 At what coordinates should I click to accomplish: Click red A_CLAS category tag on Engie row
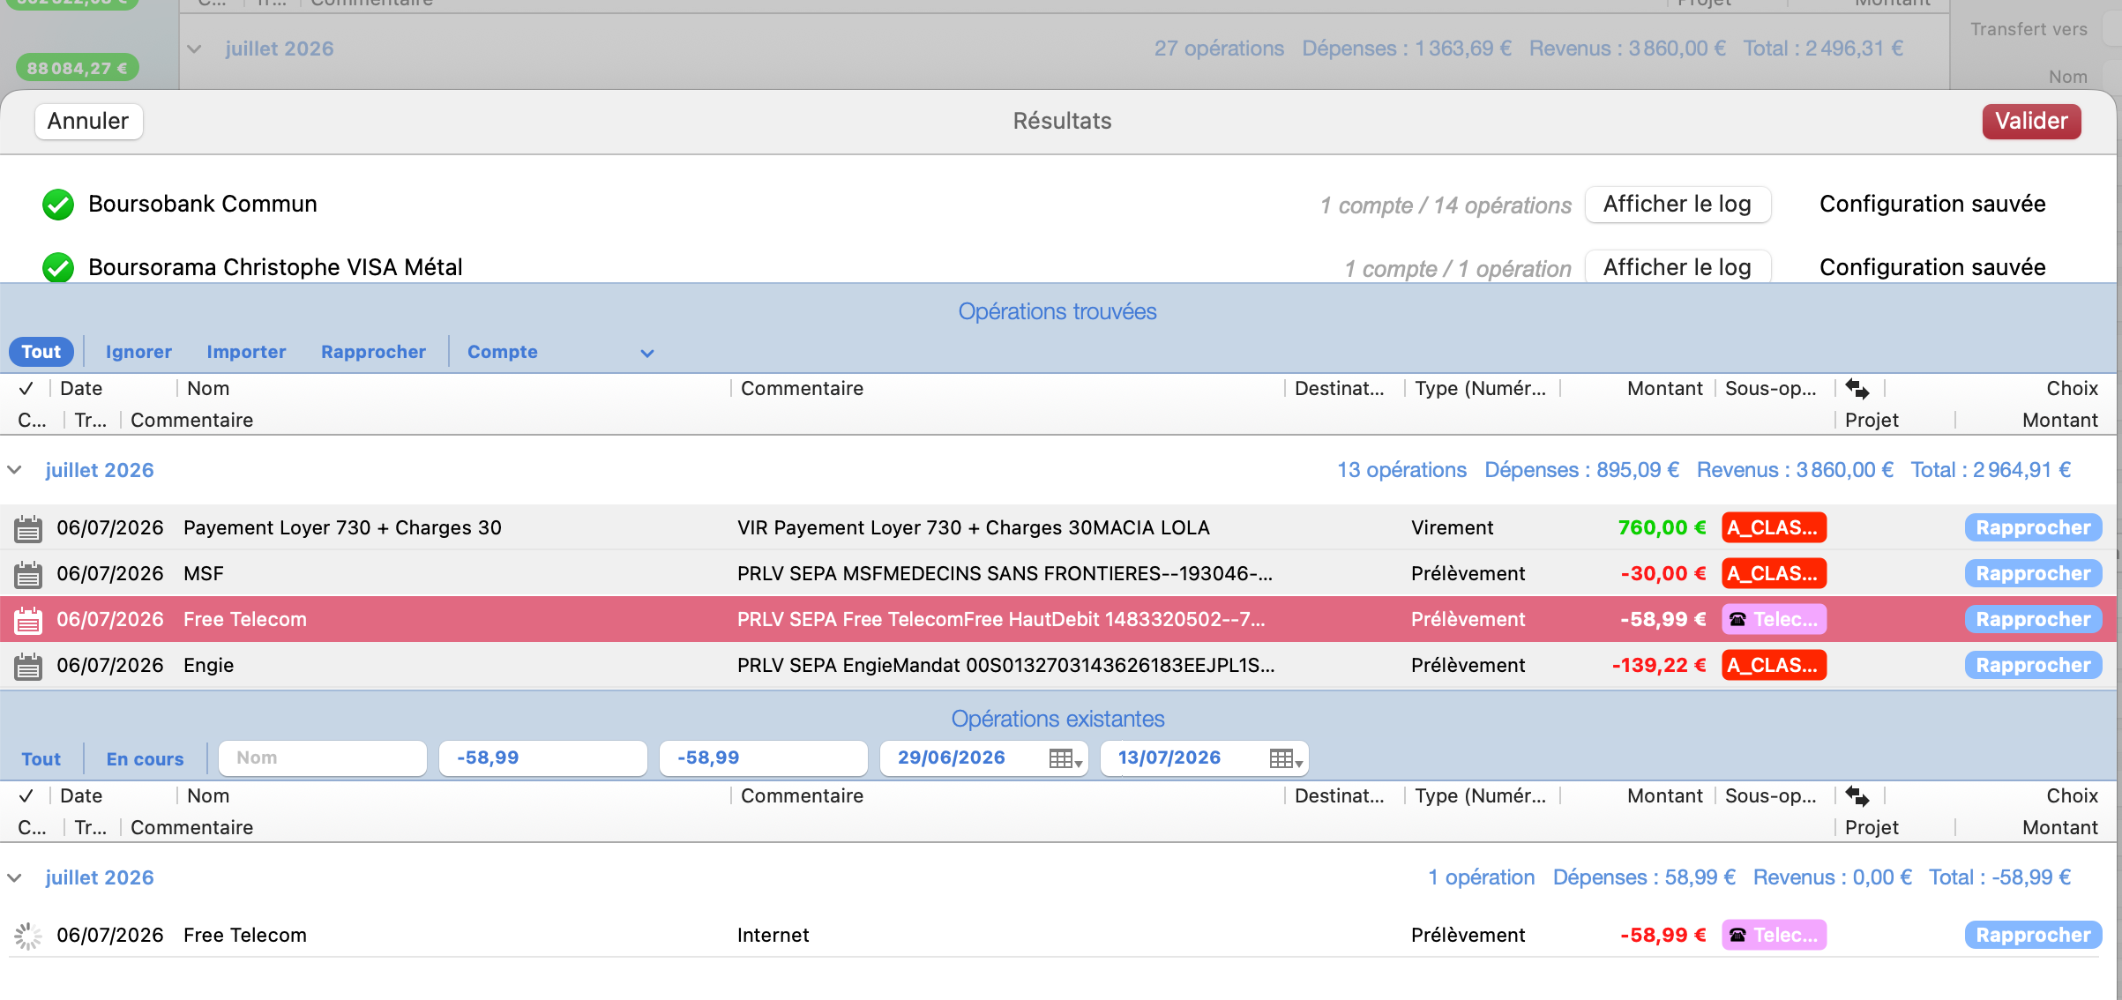coord(1774,666)
